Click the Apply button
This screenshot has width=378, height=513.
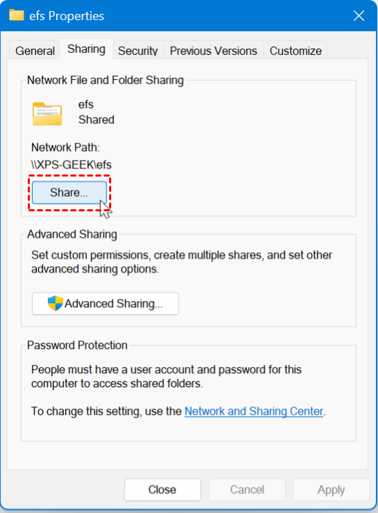click(x=331, y=489)
